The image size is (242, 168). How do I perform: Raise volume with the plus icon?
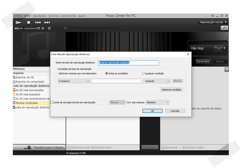[43, 28]
